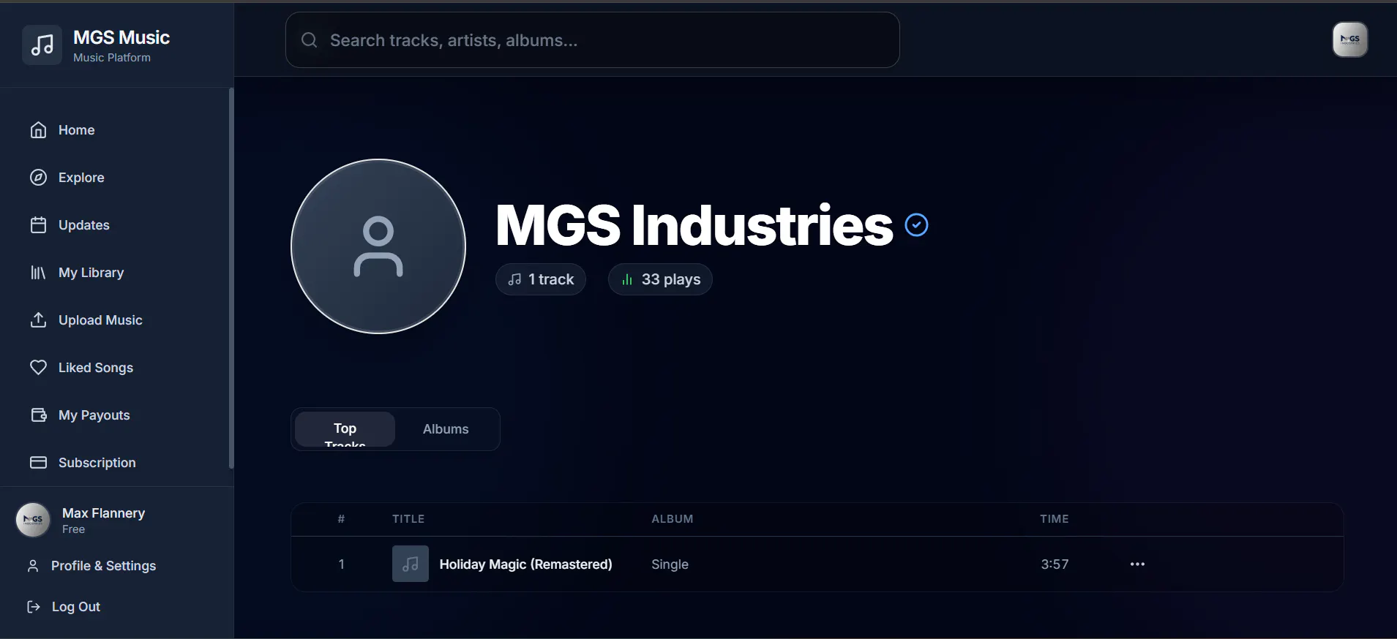Focus the search tracks, artists, albums field
1397x639 pixels.
(593, 40)
